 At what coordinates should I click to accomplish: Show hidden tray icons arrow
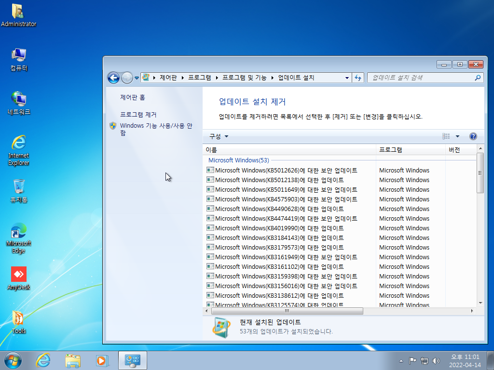tap(401, 361)
